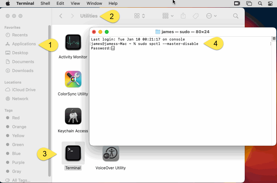This screenshot has height=183, width=277.
Task: Click the Keychain Access label
Action: coord(73,131)
